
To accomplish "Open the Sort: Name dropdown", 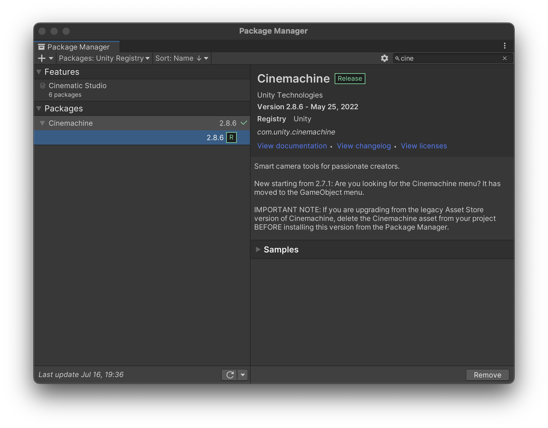I will pos(182,58).
